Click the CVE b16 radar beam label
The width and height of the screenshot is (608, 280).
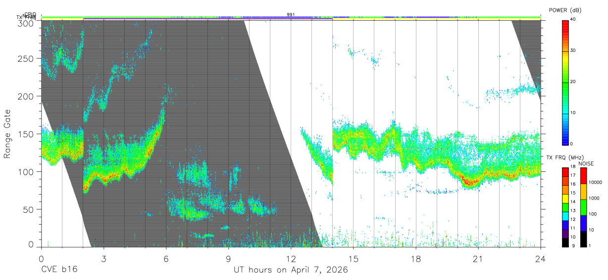click(58, 270)
